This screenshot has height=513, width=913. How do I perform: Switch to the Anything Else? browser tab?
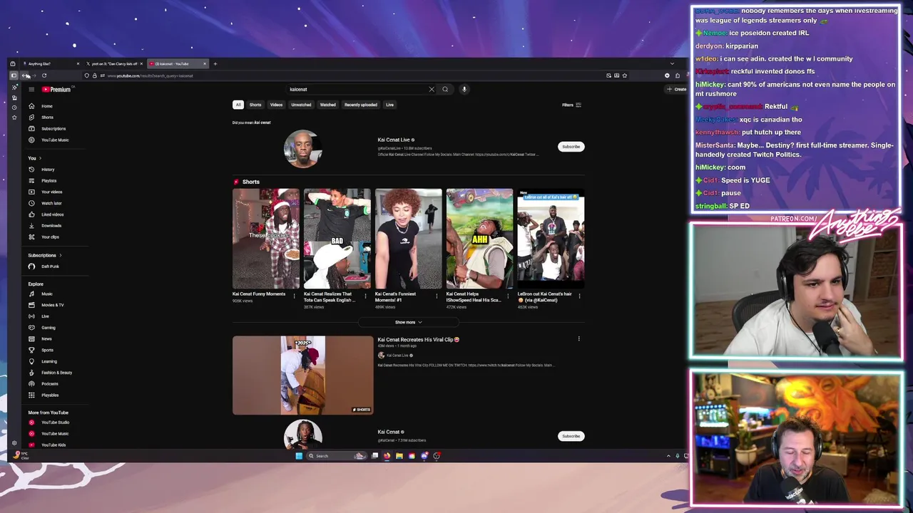[50, 64]
